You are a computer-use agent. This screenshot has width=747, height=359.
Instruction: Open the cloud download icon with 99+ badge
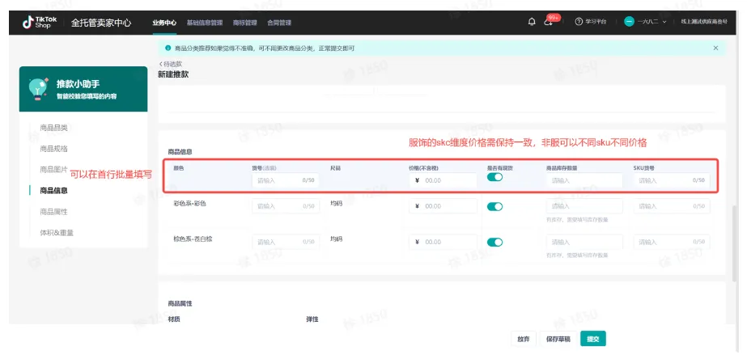pyautogui.click(x=549, y=22)
